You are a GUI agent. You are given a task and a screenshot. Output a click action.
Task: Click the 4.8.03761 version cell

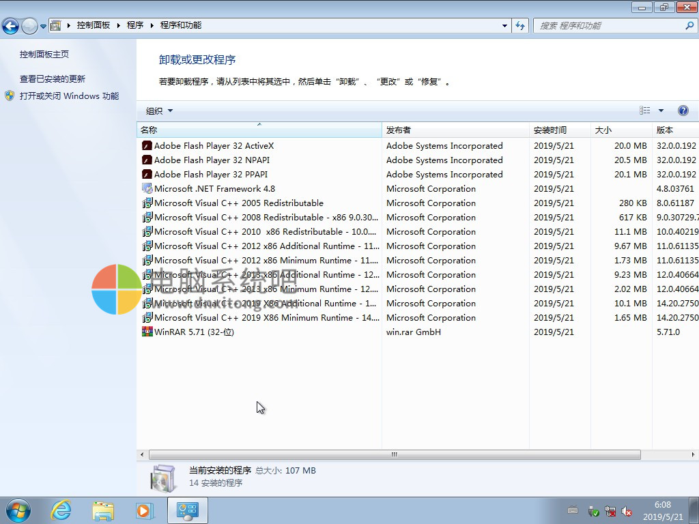[675, 189]
